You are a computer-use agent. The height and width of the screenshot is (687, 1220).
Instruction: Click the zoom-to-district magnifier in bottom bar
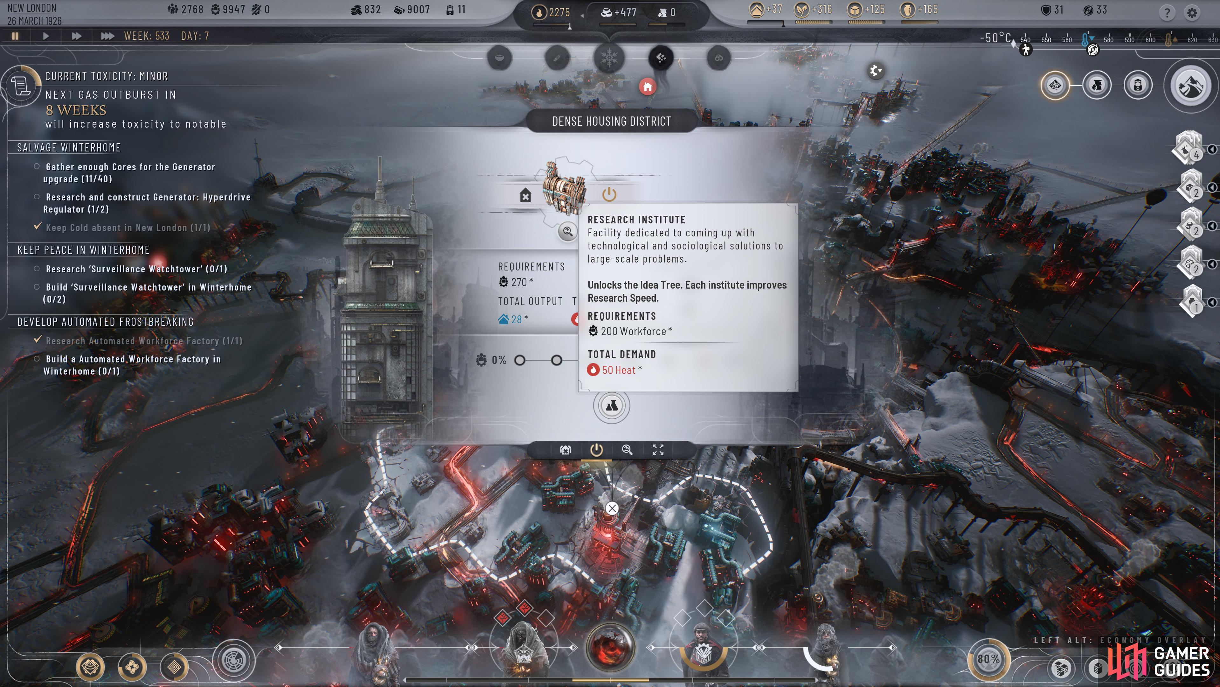[x=627, y=450]
